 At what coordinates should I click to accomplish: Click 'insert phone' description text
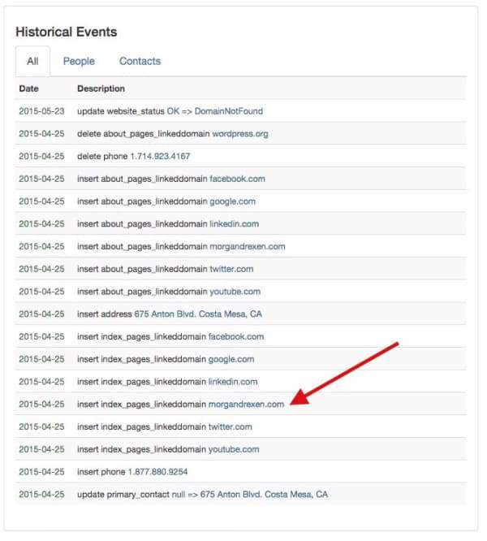(x=101, y=472)
